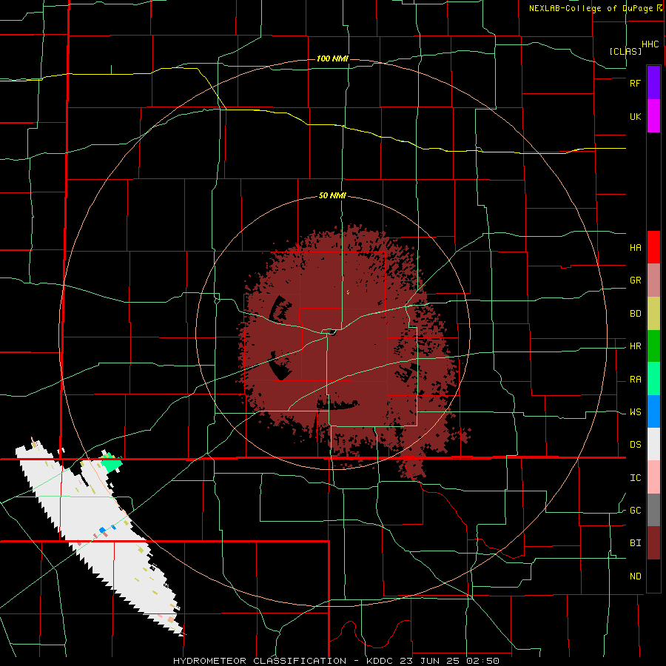Click the HR legend label
This screenshot has width=666, height=666.
tap(635, 346)
